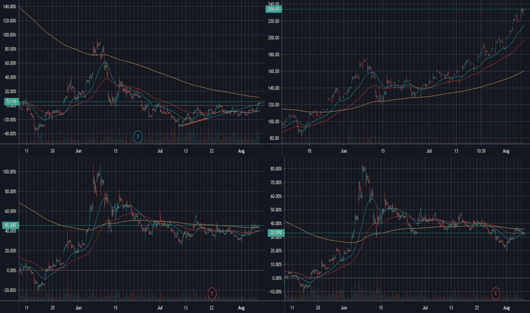Click '22' on the 45.50% chart time axis
The image size is (530, 313).
point(212,308)
